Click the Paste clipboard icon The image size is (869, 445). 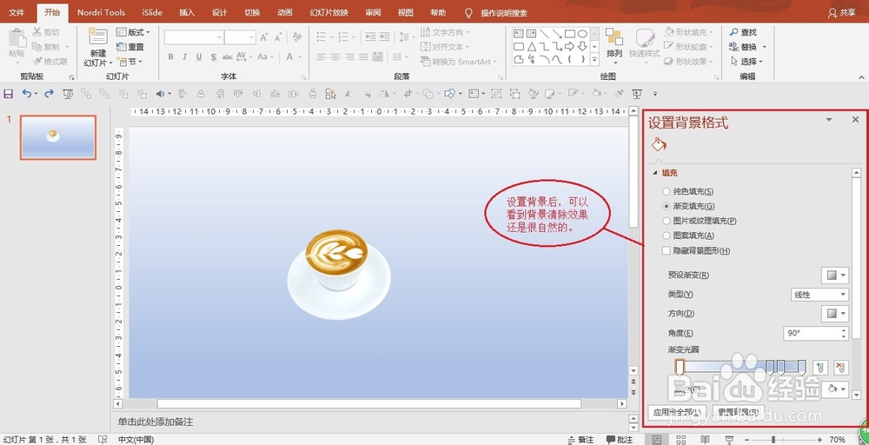click(x=17, y=37)
